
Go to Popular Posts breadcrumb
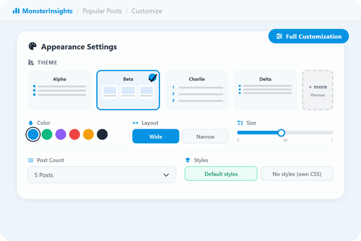(x=102, y=11)
